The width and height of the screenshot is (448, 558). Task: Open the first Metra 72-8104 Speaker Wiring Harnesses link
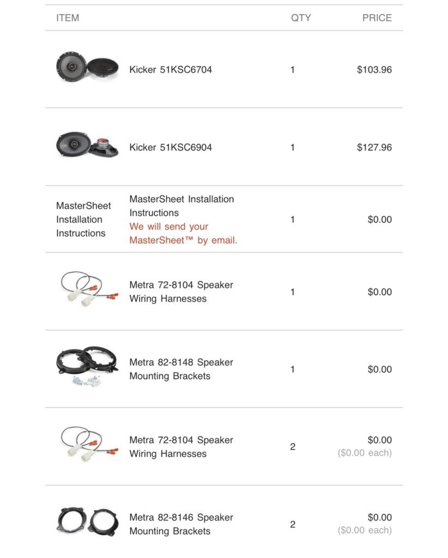point(181,292)
